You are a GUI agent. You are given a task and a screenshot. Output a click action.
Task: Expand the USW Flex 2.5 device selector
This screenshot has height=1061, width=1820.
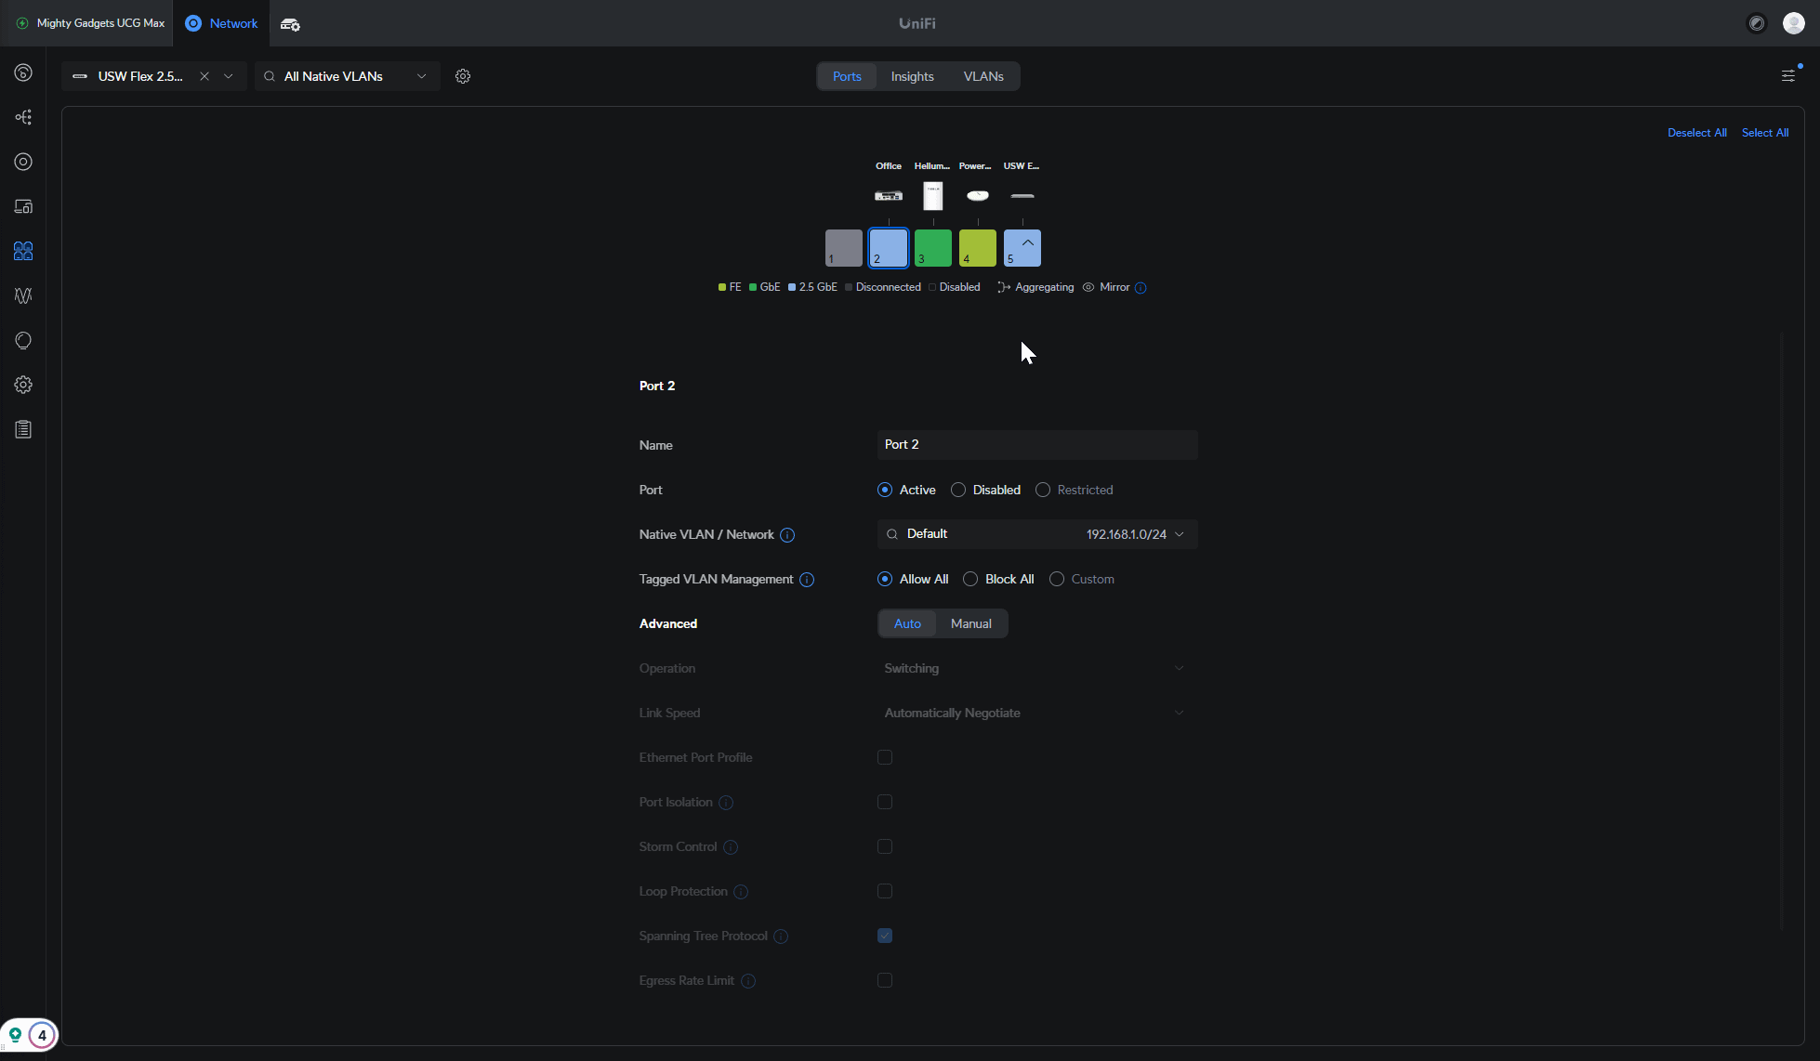tap(229, 76)
